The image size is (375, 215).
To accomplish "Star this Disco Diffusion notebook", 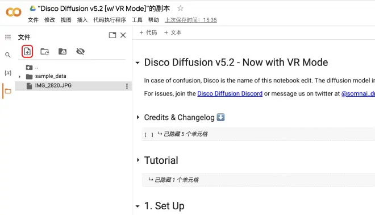I will point(180,9).
